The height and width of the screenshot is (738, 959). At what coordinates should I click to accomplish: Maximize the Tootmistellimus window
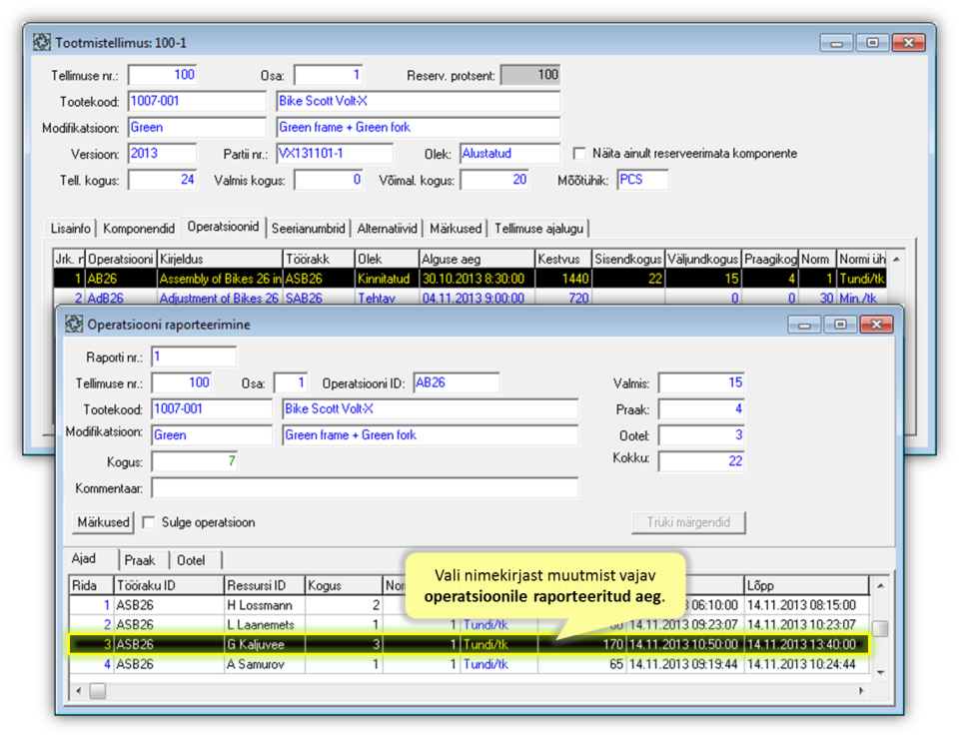click(872, 42)
